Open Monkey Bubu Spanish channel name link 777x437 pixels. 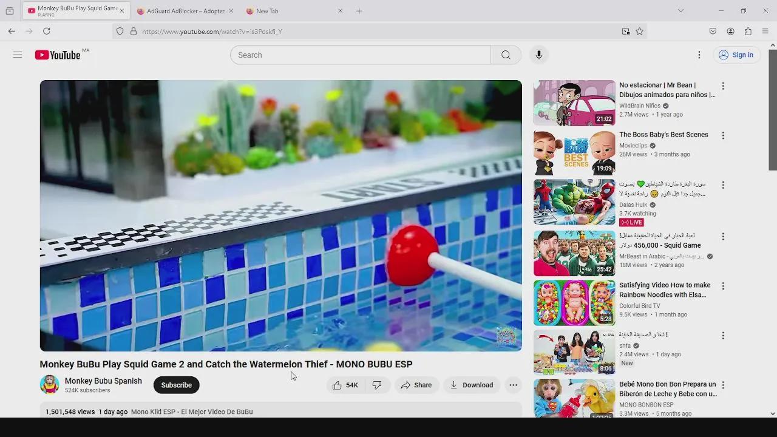pyautogui.click(x=103, y=381)
